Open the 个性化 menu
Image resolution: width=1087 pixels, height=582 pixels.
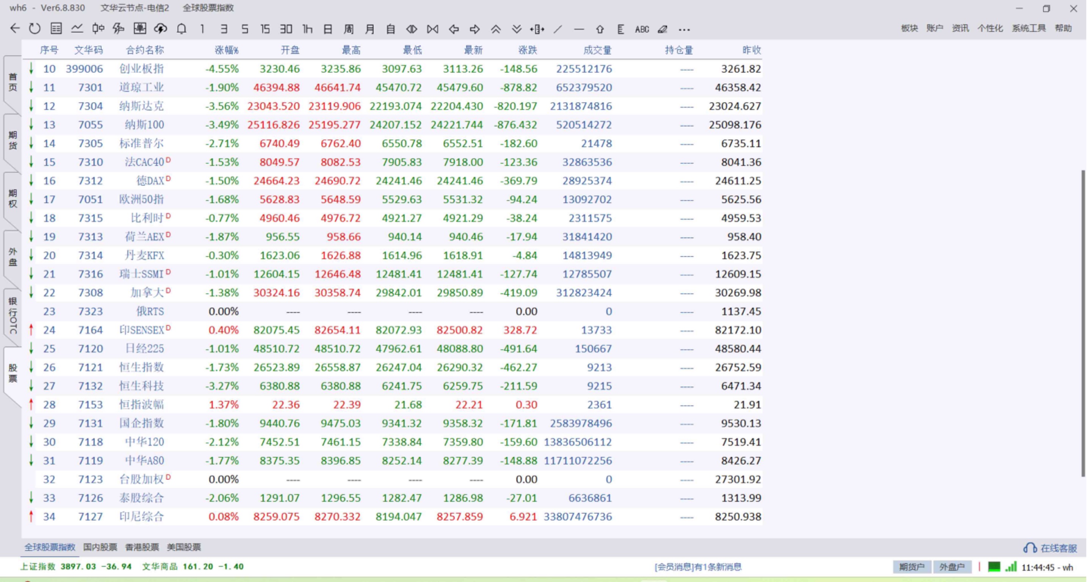tap(990, 28)
